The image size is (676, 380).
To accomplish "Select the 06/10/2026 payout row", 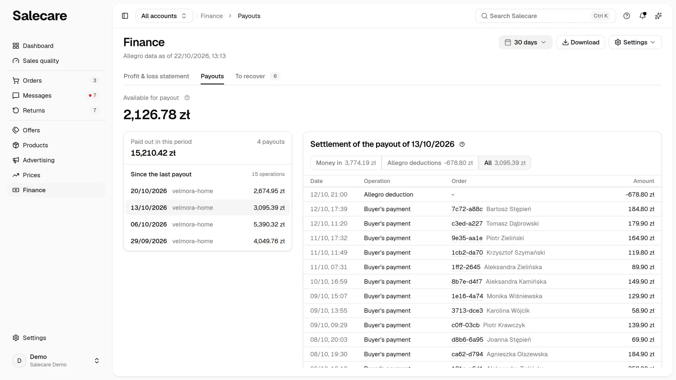I will click(x=208, y=224).
